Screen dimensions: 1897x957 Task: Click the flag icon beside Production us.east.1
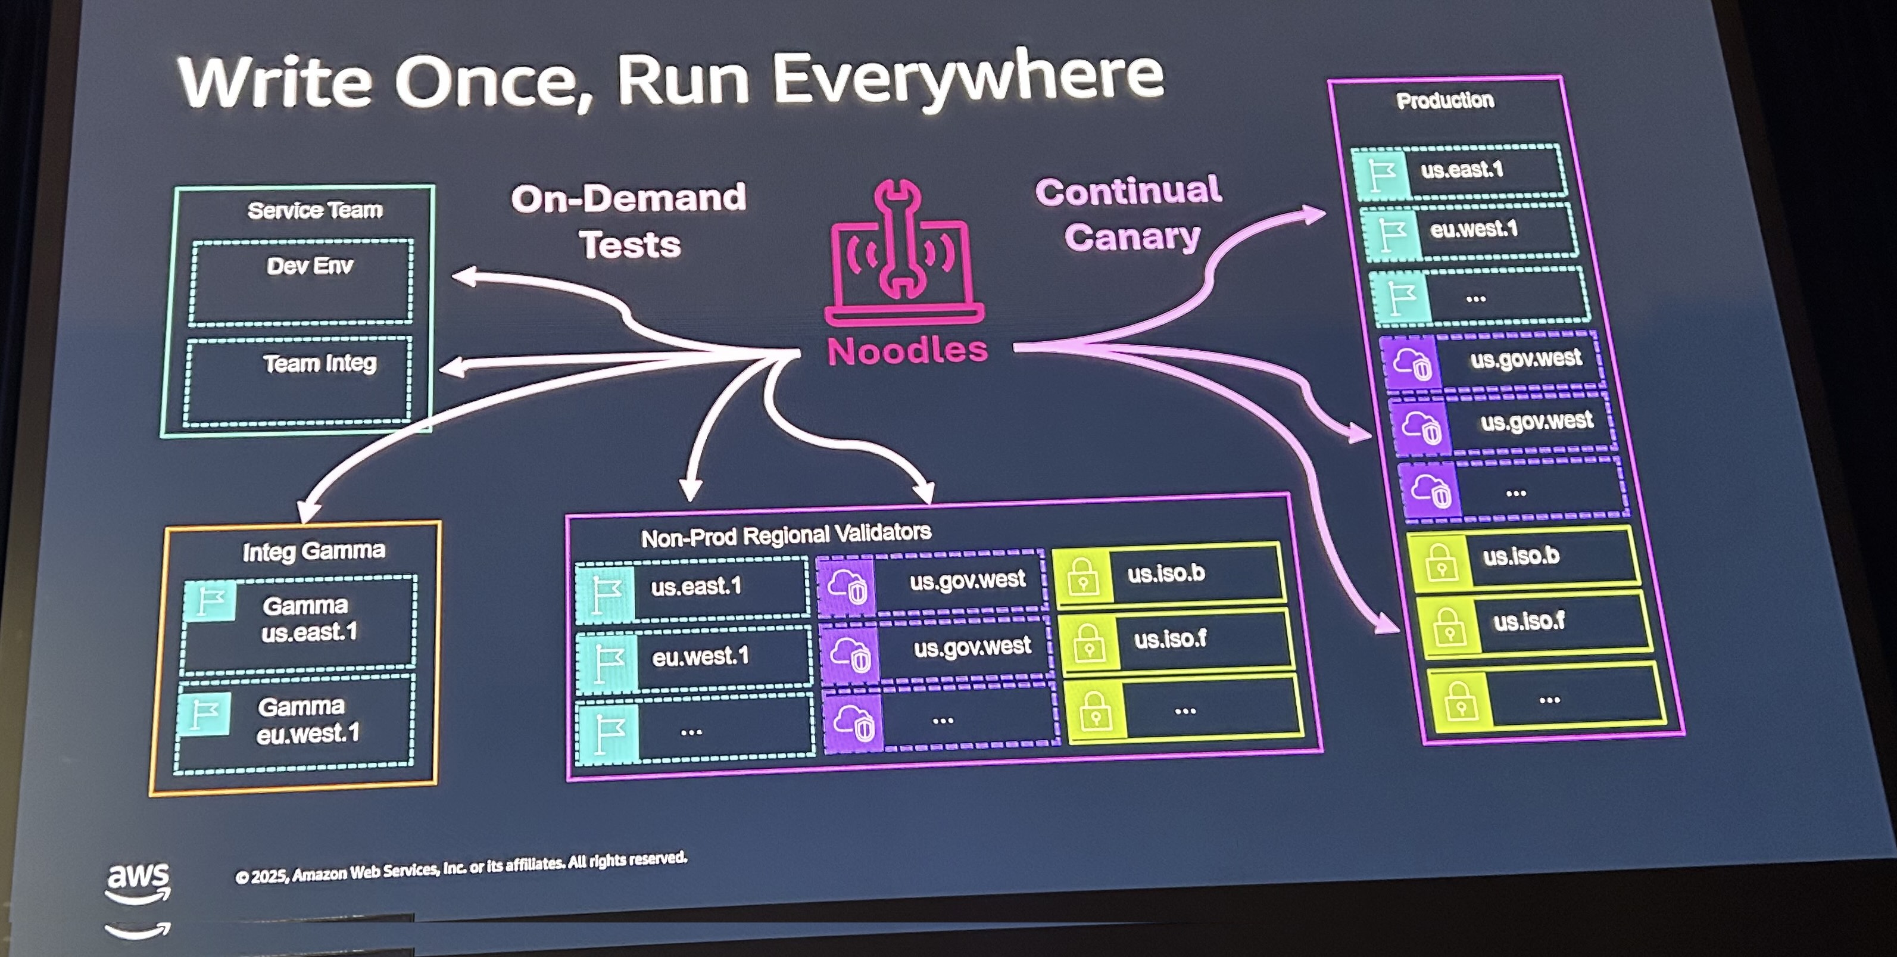pos(1381,174)
